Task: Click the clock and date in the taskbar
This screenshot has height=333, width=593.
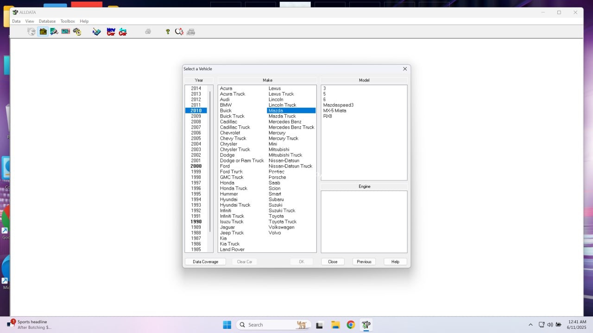Action: [x=576, y=325]
